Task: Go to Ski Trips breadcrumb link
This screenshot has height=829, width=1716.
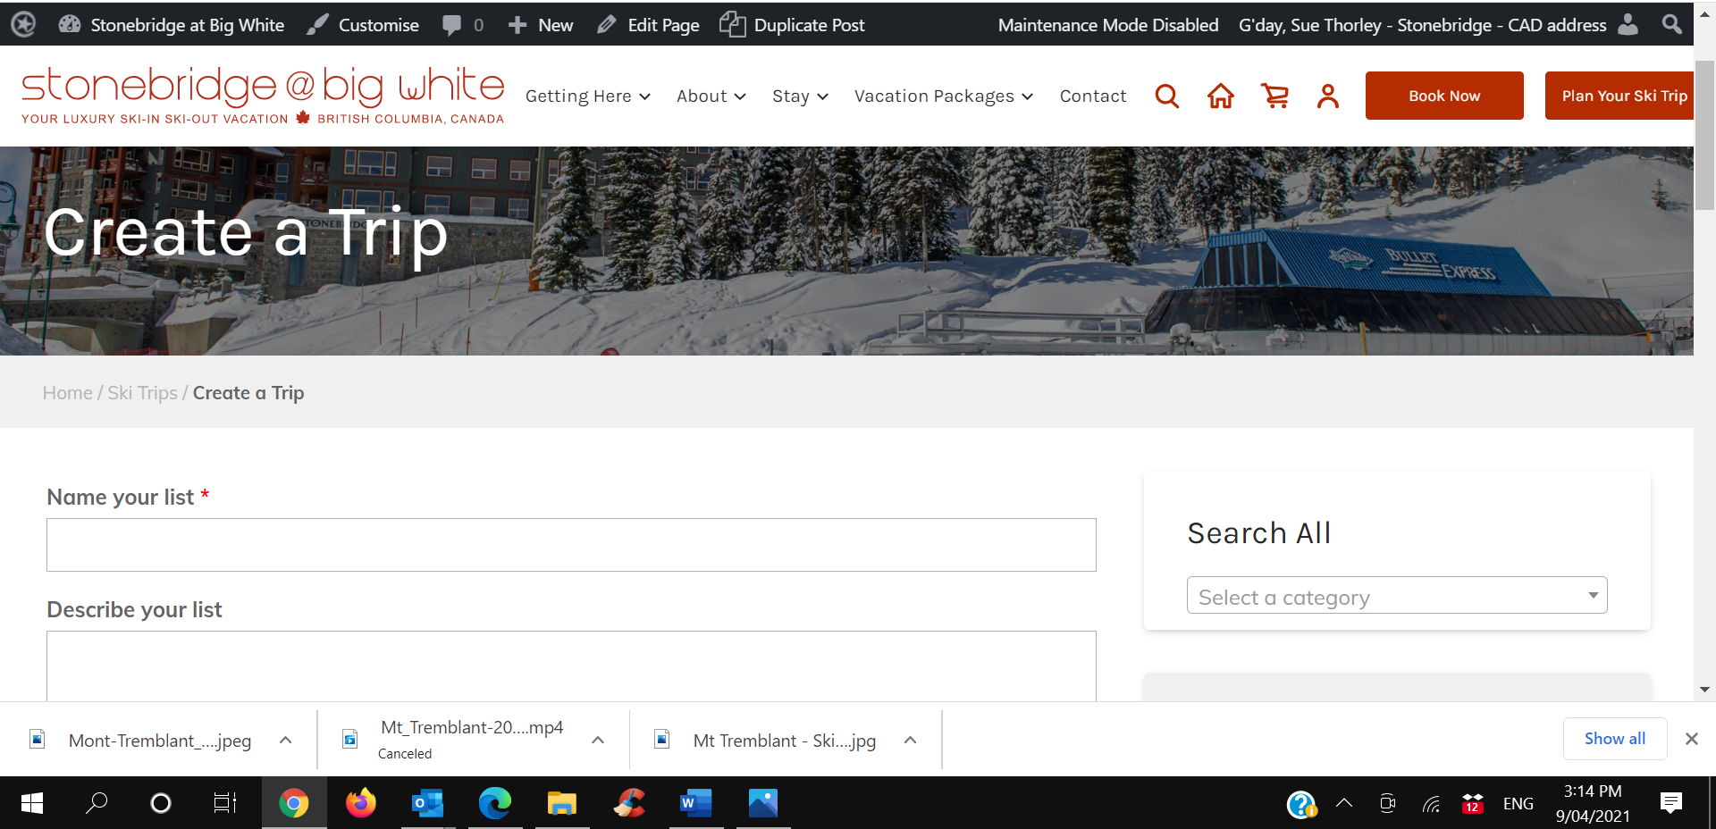Action: [x=142, y=393]
